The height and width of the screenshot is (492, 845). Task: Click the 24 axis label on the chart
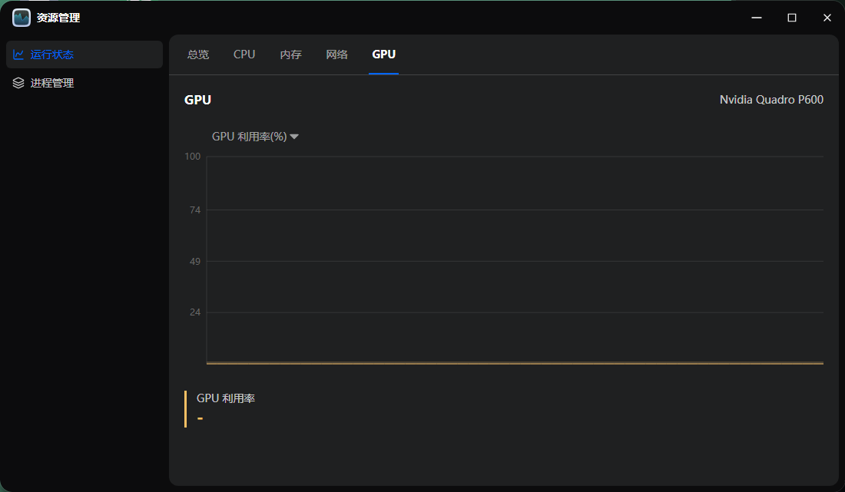coord(195,312)
